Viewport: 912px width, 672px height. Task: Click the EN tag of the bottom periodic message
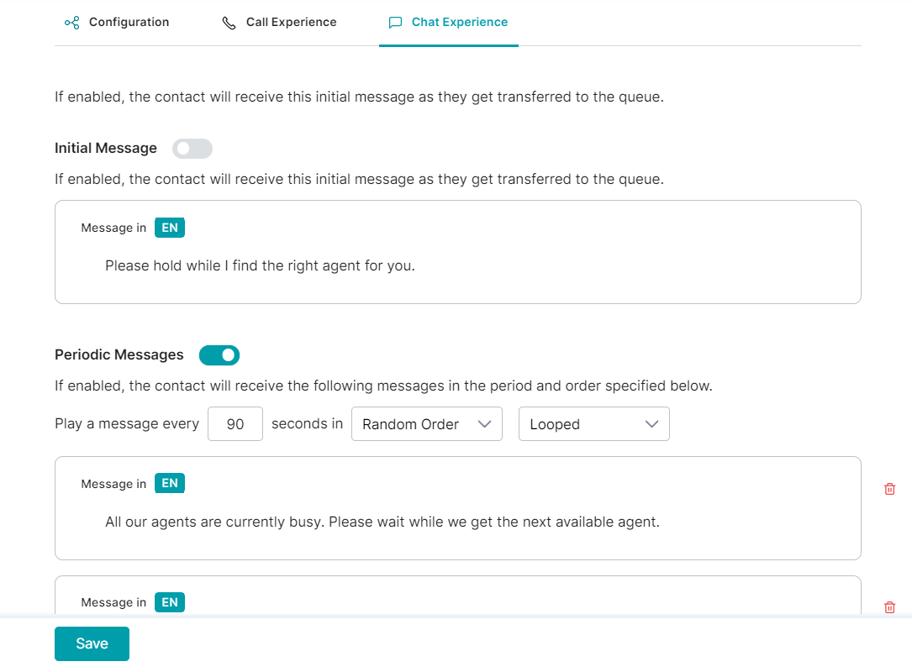(x=170, y=602)
